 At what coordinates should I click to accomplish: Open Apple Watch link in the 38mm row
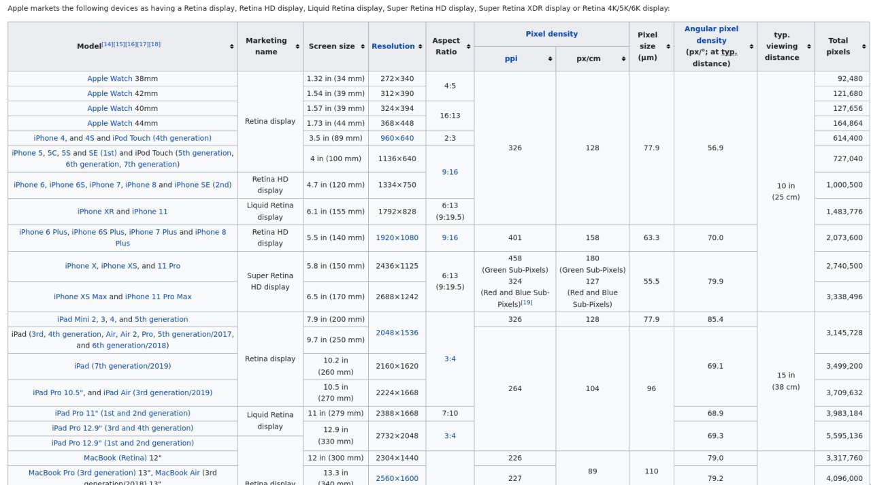tap(110, 79)
